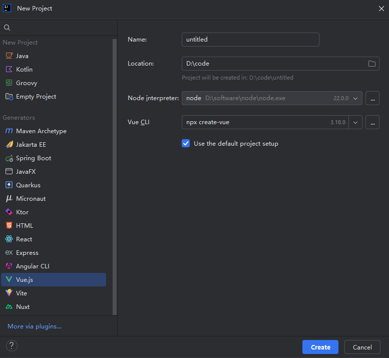Select the React generator label
The height and width of the screenshot is (358, 389).
click(24, 239)
